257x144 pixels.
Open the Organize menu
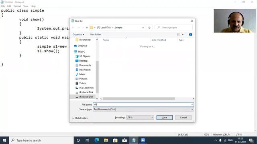(x=78, y=34)
